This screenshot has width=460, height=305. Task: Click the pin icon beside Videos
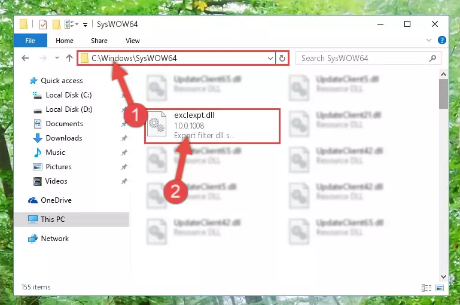[124, 181]
